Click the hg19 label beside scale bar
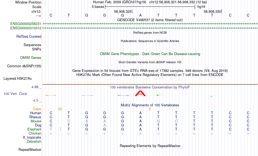The image size is (258, 156). 201,7
